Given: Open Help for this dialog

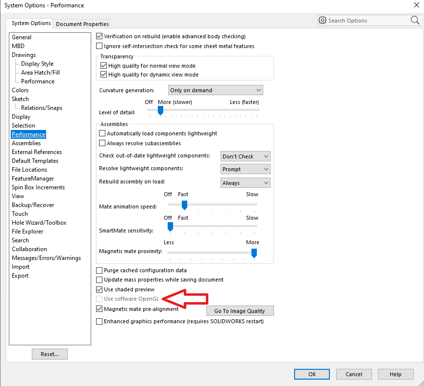Looking at the screenshot, I should tap(396, 374).
